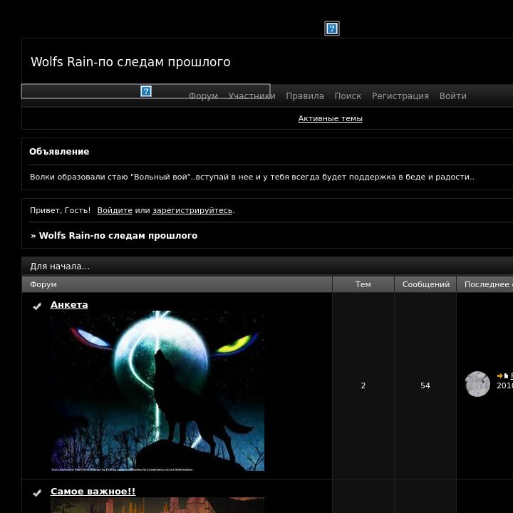Click the Тем column header
This screenshot has width=513, height=513.
363,284
